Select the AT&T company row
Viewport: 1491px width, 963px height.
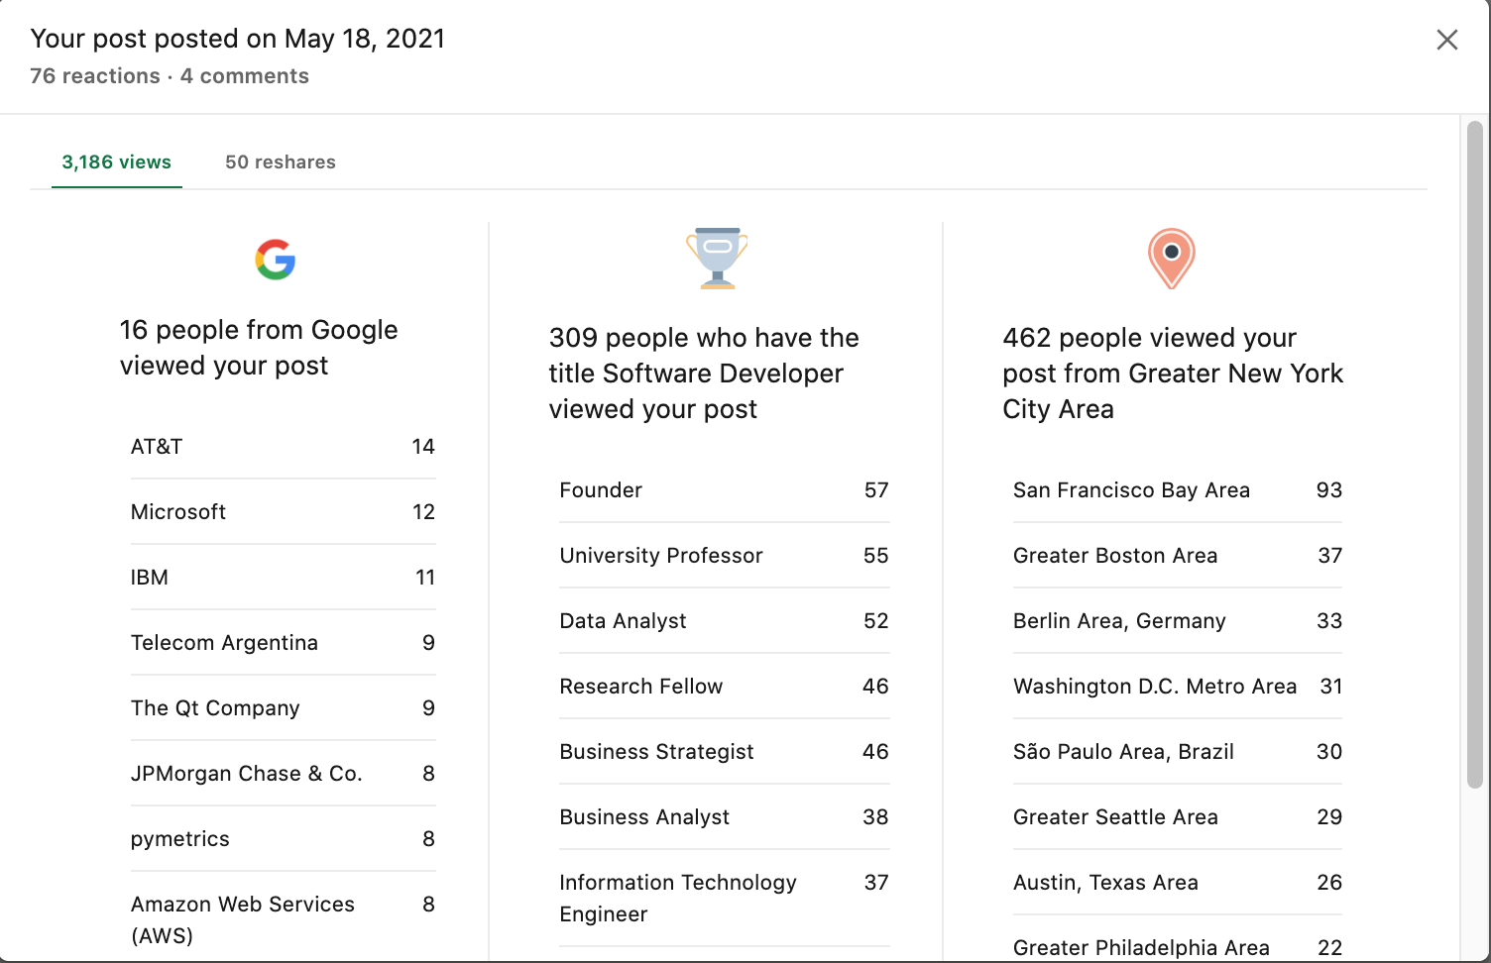pyautogui.click(x=283, y=447)
